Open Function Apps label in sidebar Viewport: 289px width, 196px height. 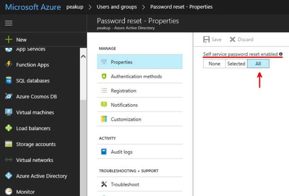point(33,65)
